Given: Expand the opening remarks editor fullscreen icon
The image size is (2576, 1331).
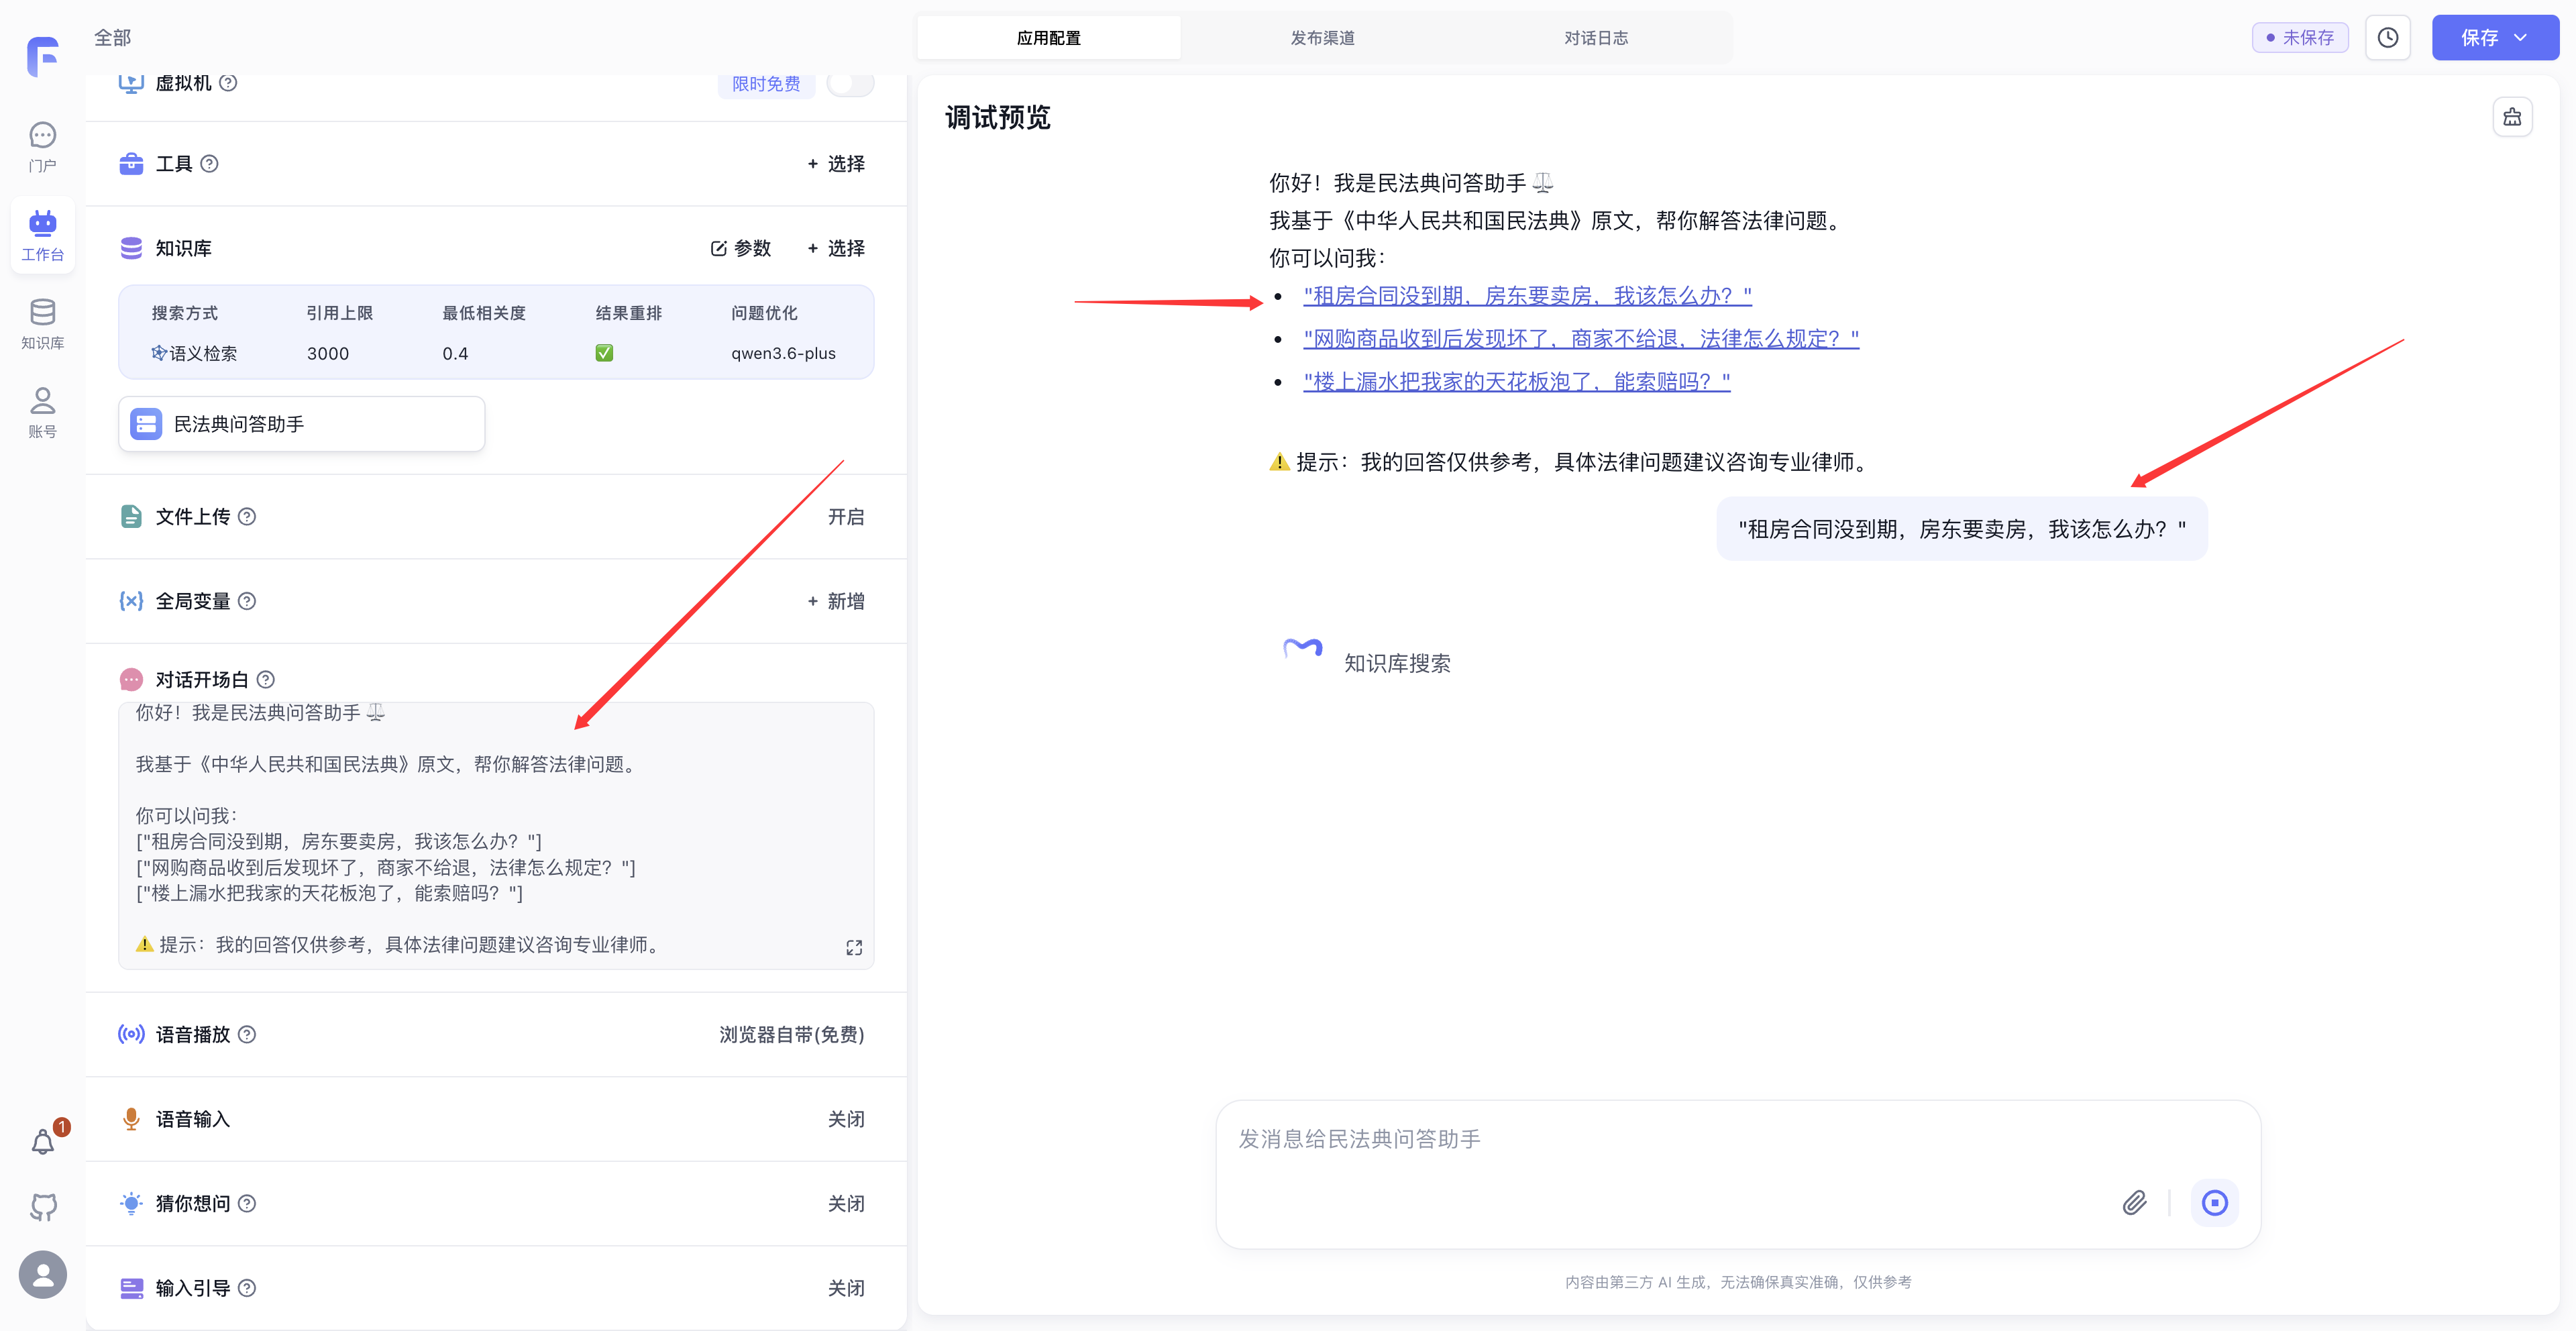Looking at the screenshot, I should point(854,947).
